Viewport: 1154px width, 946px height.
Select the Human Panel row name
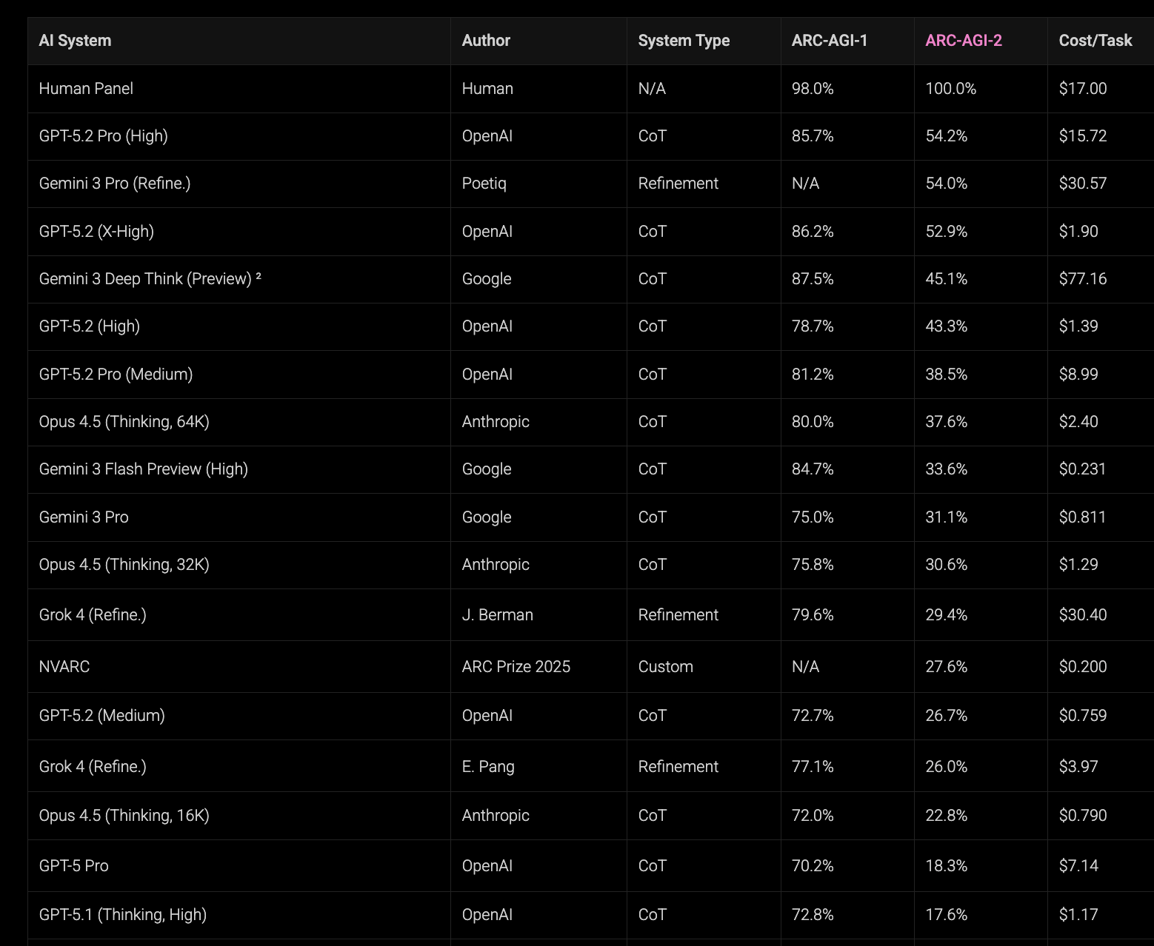(x=86, y=89)
